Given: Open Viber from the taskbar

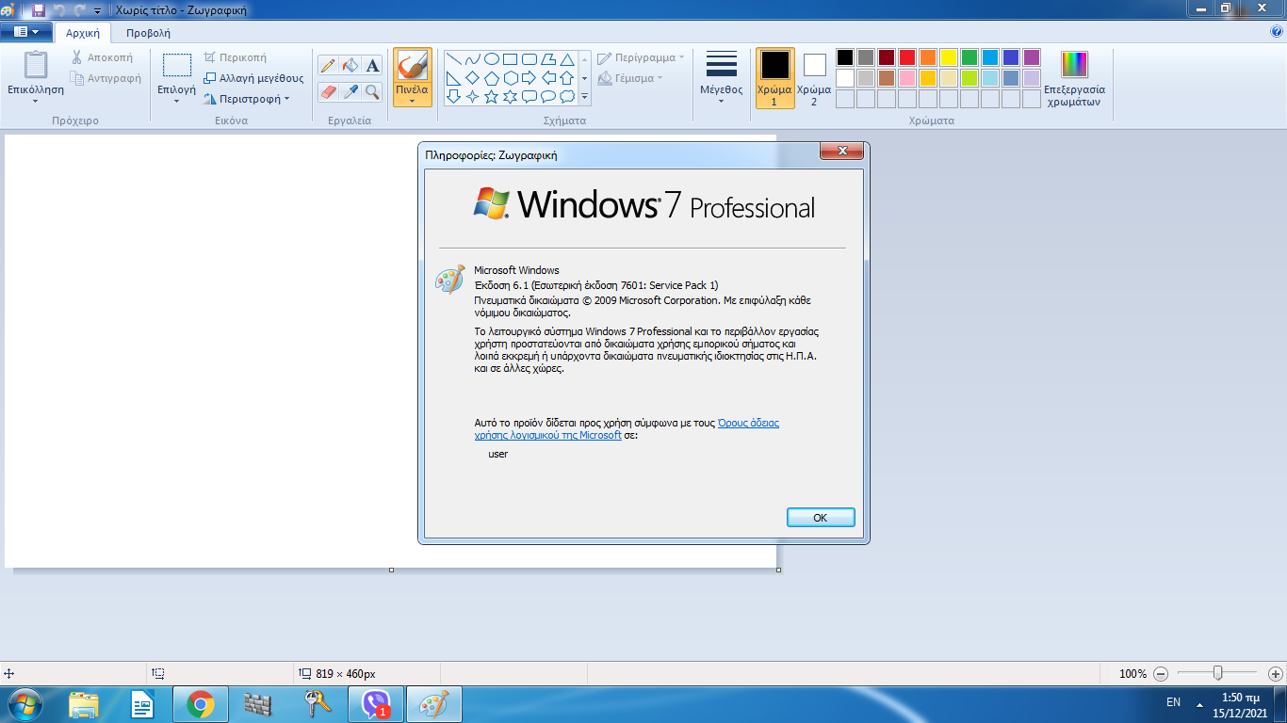Looking at the screenshot, I should pyautogui.click(x=377, y=704).
